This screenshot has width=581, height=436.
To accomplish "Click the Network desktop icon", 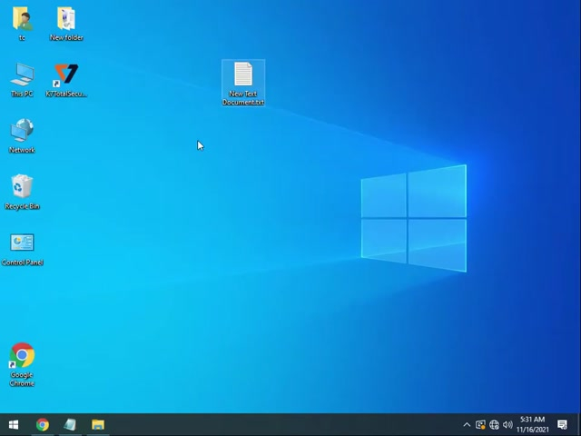I will [22, 134].
